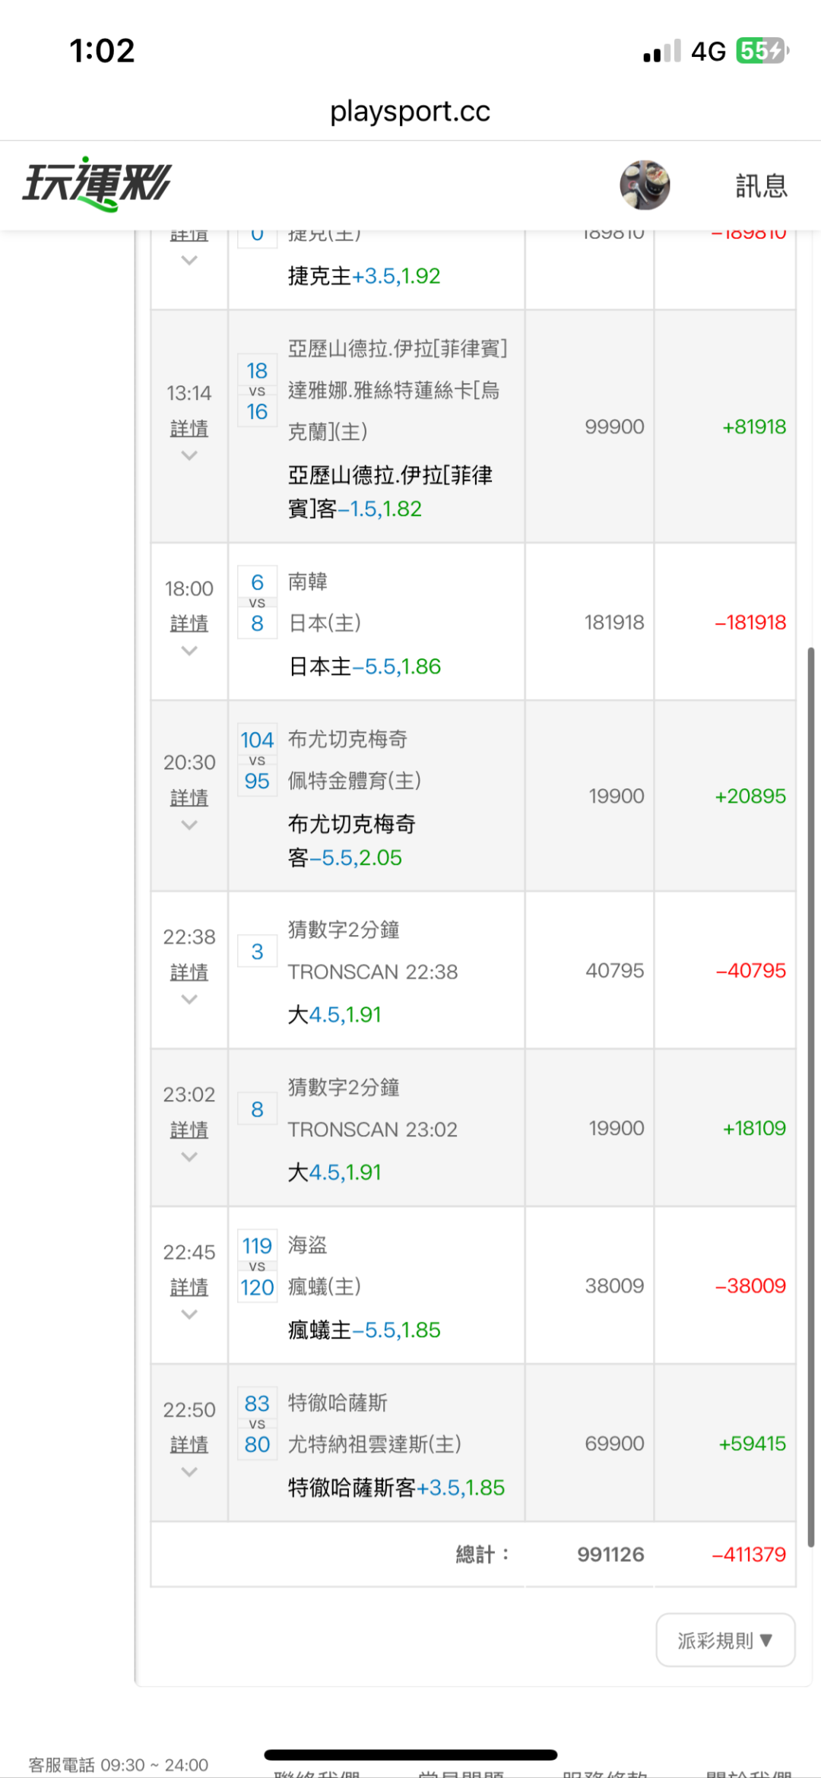This screenshot has width=821, height=1778.
Task: Expand the 20:30 bet row chevron
Action: coord(189,825)
